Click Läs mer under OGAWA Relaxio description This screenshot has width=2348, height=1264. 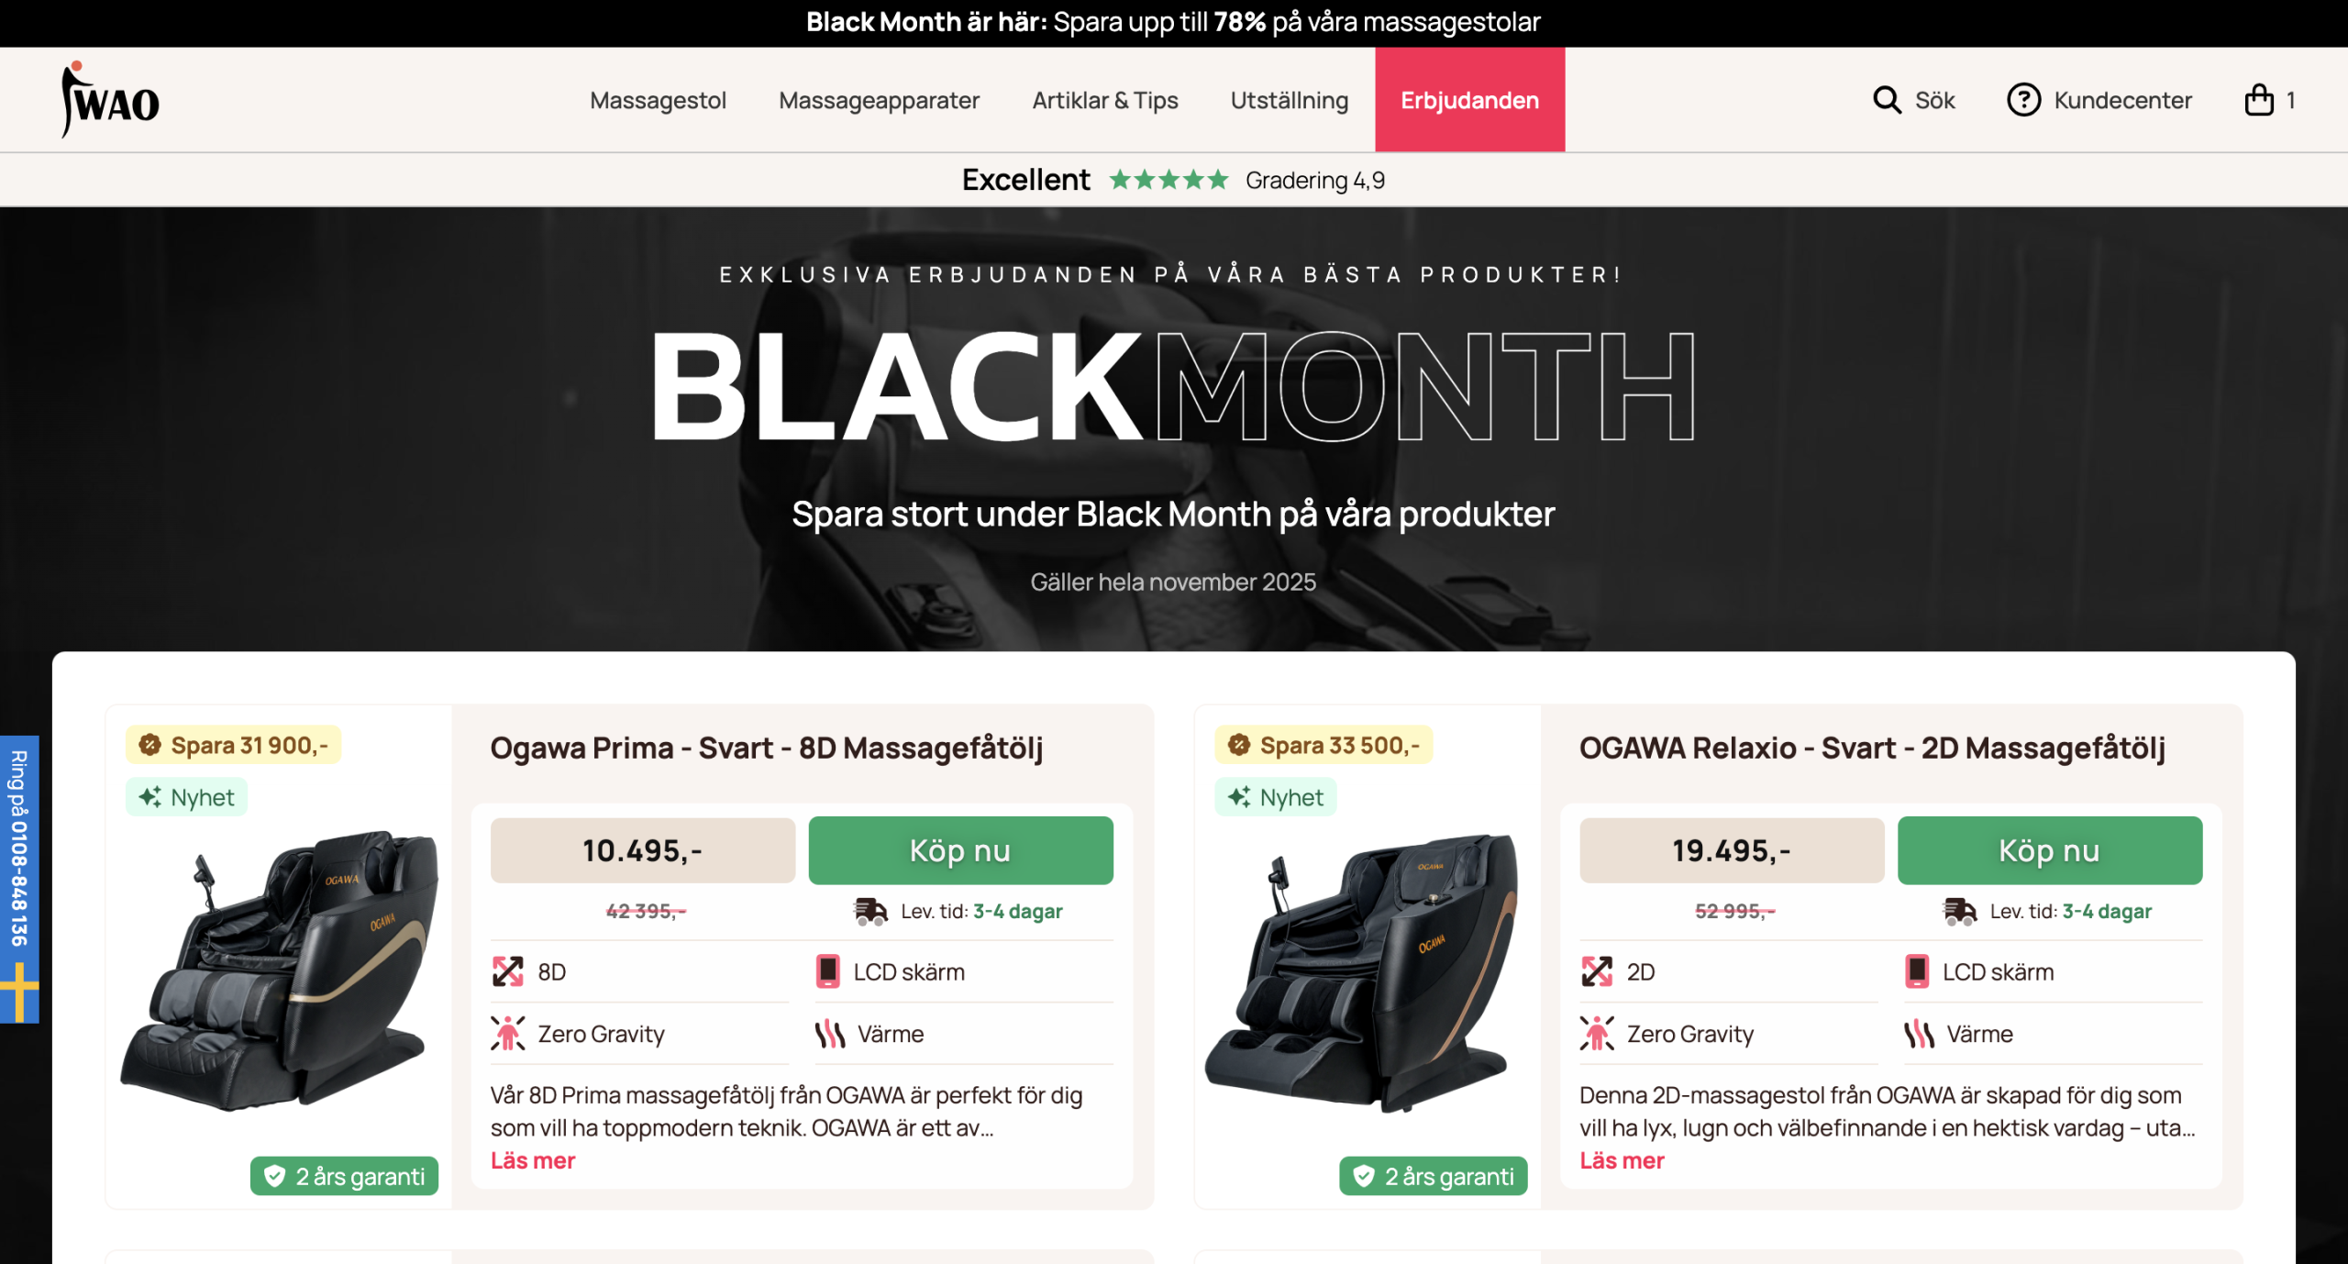coord(1622,1160)
